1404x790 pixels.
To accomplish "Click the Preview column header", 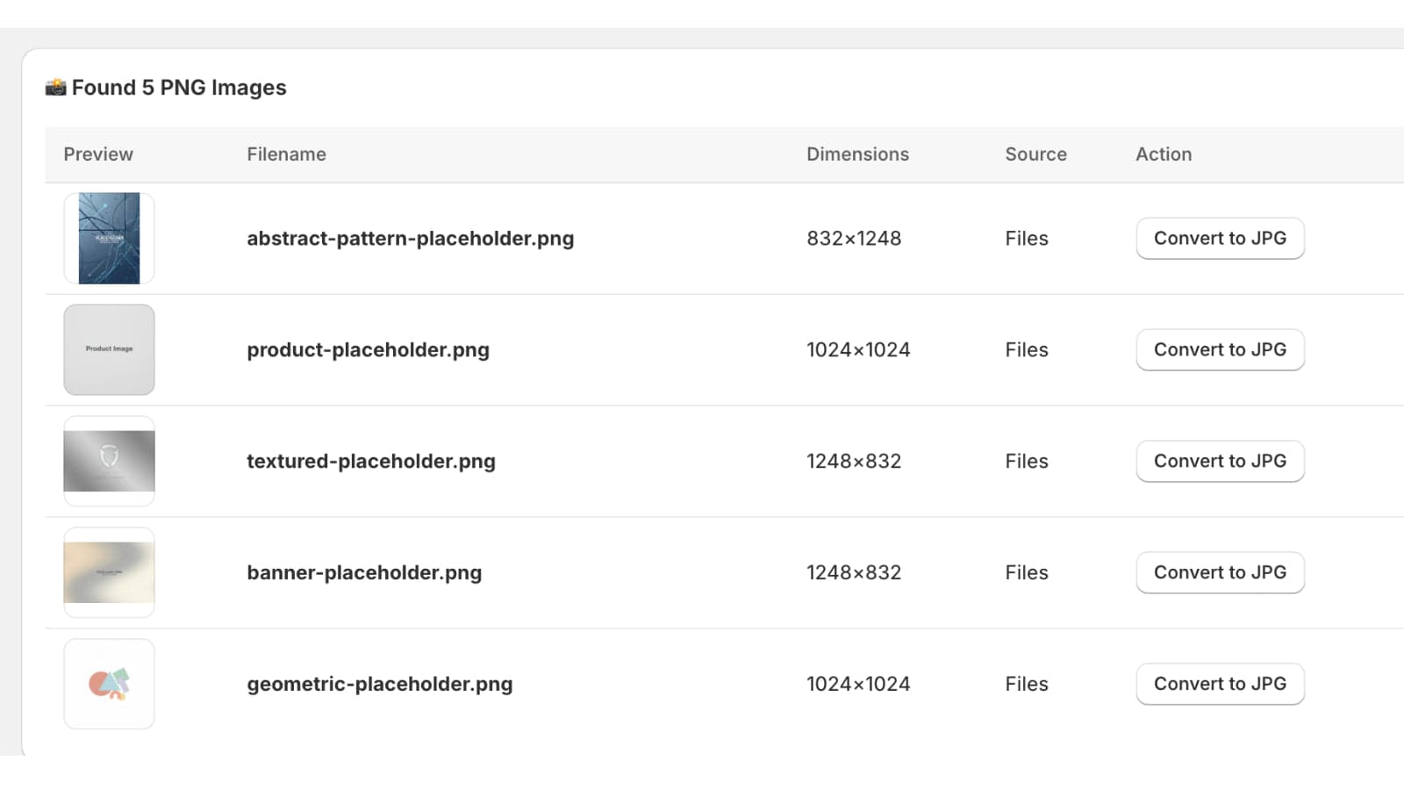I will [x=98, y=154].
